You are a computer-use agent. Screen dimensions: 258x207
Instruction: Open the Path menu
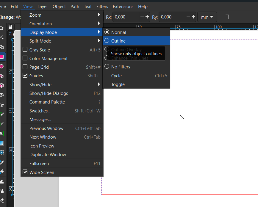[75, 7]
